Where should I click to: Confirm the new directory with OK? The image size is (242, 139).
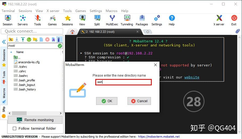[107, 101]
